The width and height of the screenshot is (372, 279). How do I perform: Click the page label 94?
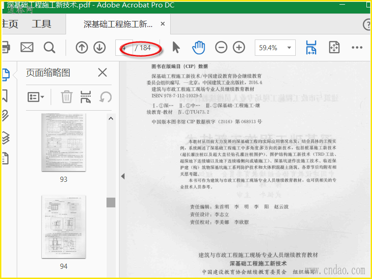tap(64, 266)
